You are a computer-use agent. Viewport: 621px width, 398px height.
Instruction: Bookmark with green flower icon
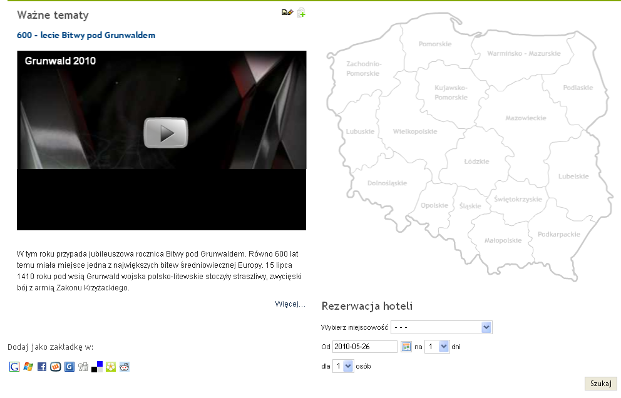click(x=111, y=367)
